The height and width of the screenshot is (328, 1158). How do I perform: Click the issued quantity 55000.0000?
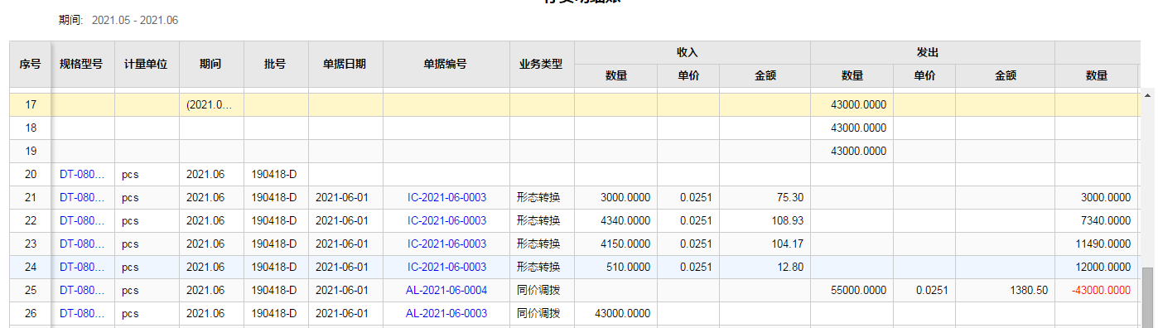pos(858,291)
